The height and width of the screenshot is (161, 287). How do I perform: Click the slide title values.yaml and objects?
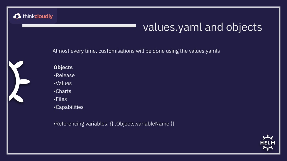point(202,27)
